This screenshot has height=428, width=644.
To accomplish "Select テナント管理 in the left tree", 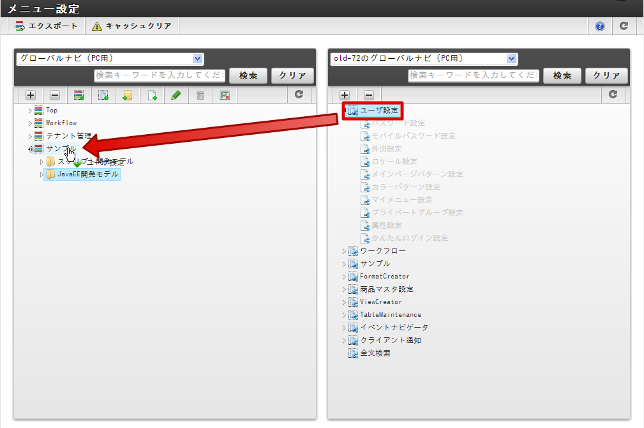I will point(68,135).
